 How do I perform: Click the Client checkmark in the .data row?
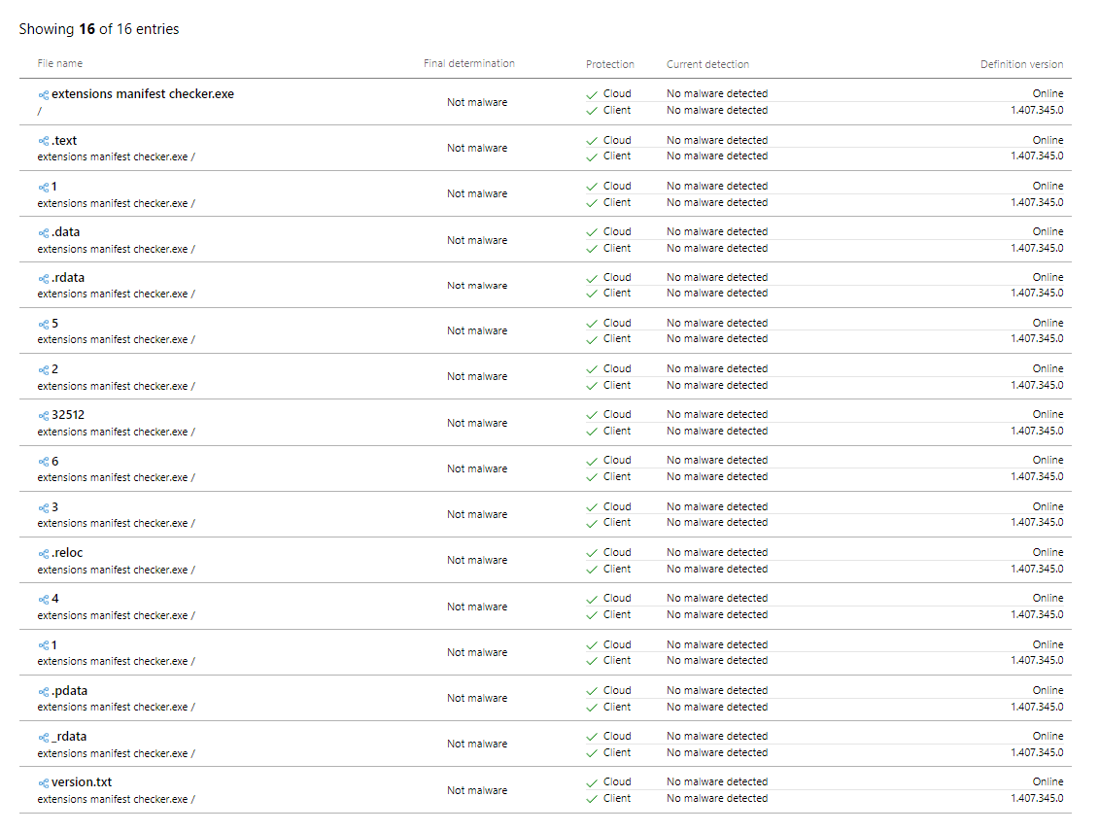592,249
